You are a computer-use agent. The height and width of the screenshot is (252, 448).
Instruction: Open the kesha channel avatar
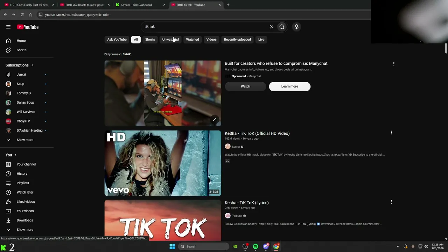point(227,147)
